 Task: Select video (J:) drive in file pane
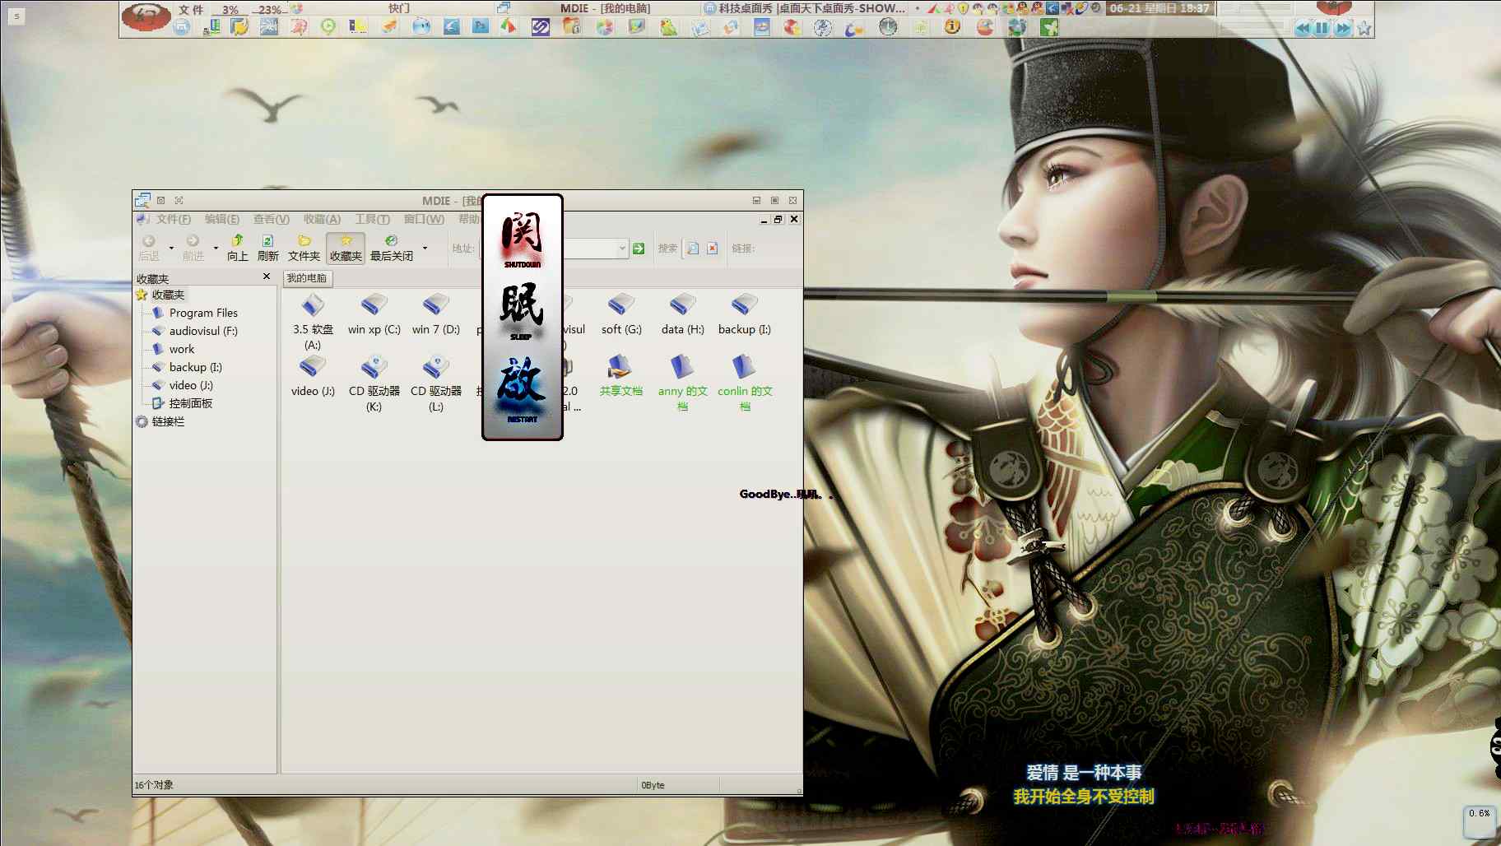click(313, 376)
